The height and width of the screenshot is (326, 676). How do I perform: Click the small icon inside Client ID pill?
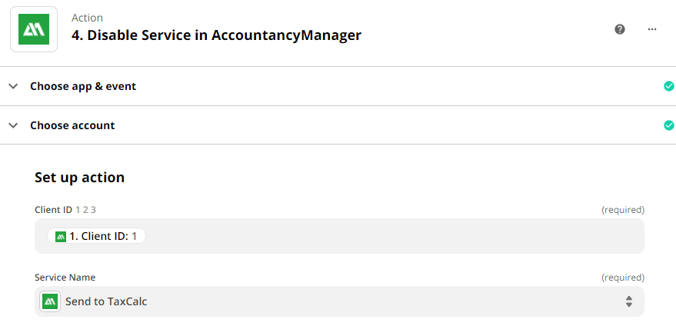coord(61,237)
